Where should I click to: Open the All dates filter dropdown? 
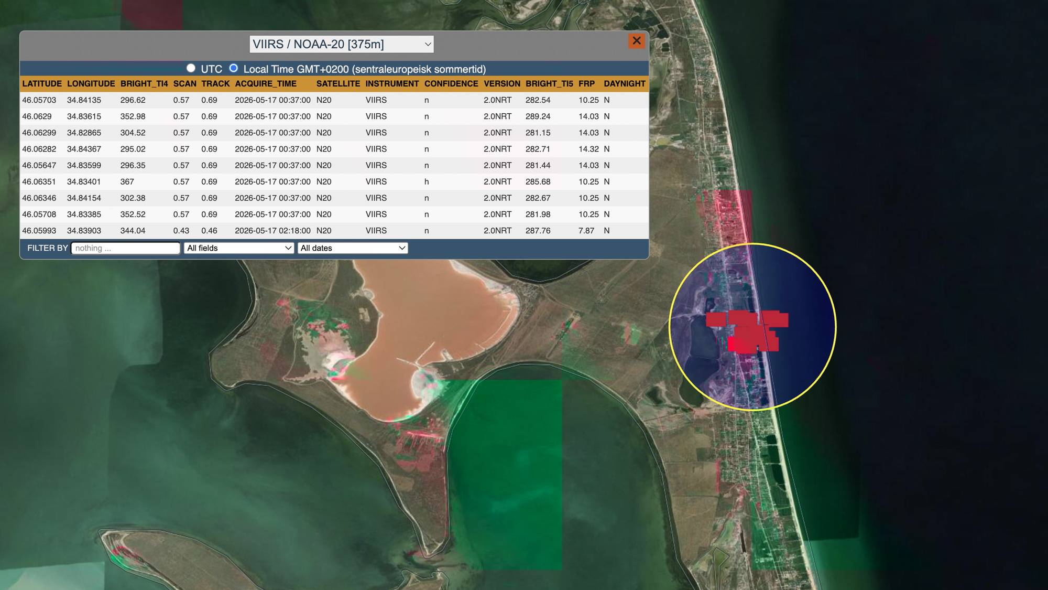tap(353, 248)
